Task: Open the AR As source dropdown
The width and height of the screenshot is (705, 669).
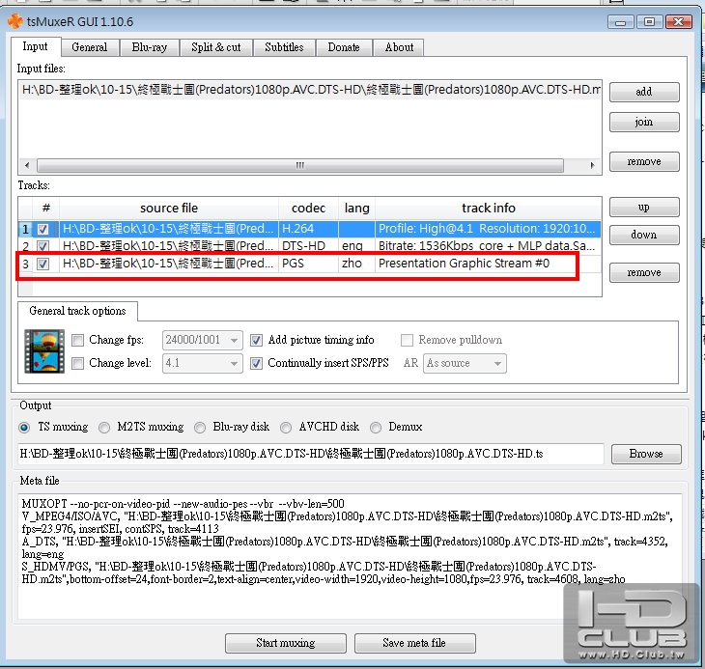Action: (465, 363)
